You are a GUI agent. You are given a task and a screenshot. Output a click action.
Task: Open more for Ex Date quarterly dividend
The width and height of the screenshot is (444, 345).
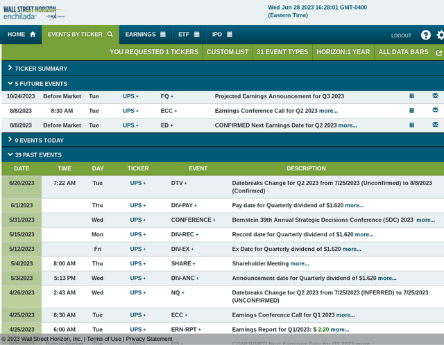[x=352, y=249]
